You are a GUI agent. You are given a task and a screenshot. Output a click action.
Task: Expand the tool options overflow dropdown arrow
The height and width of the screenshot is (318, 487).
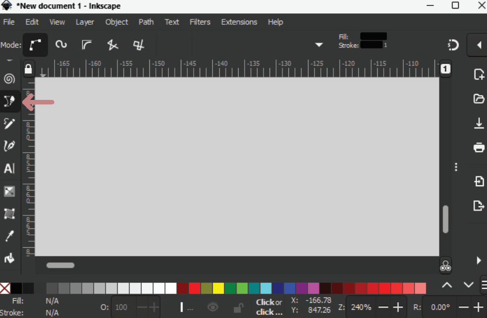(319, 45)
